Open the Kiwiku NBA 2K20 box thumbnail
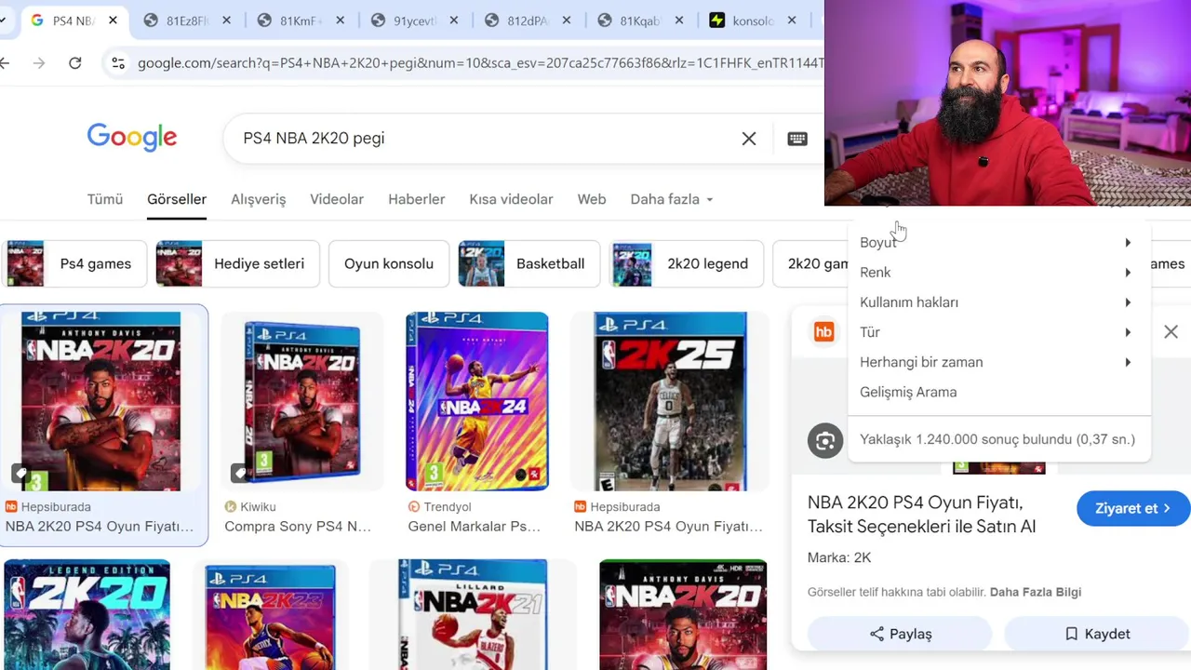This screenshot has width=1191, height=670. coord(301,401)
